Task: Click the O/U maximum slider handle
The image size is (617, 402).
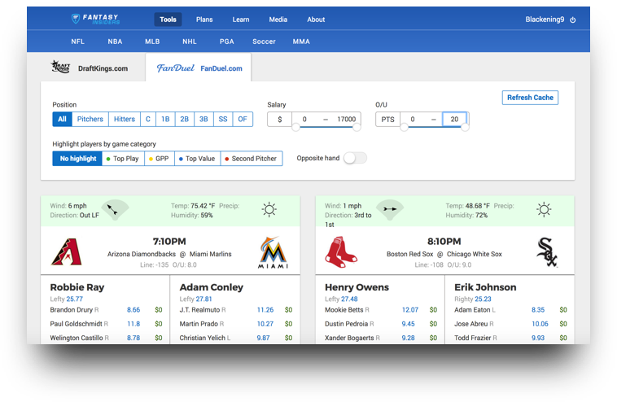Action: pos(465,127)
